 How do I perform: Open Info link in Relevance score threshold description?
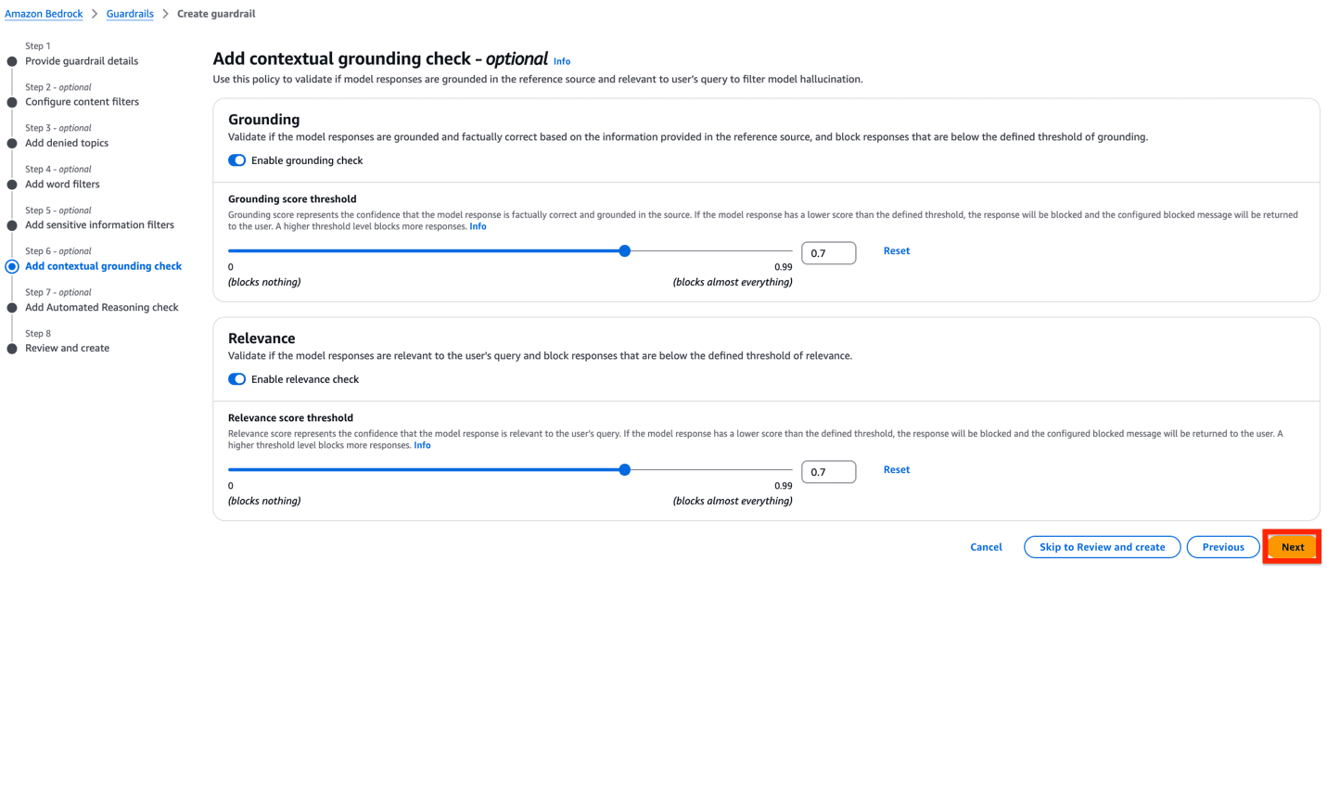point(422,445)
